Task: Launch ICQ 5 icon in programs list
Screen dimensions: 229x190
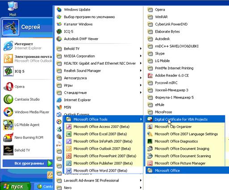Action: 59,32
